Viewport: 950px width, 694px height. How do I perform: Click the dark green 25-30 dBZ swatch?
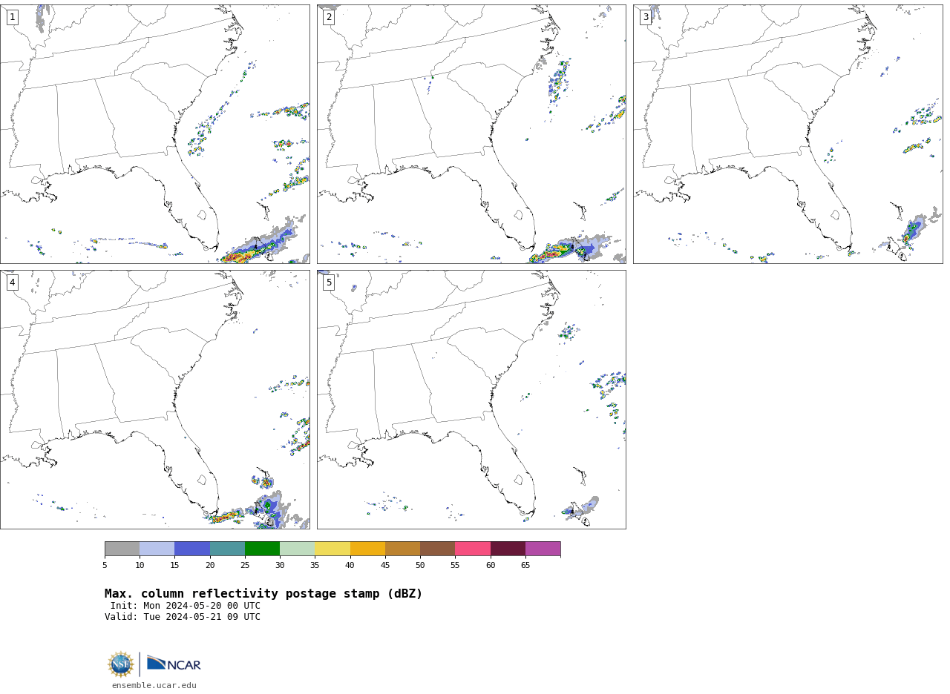[262, 549]
